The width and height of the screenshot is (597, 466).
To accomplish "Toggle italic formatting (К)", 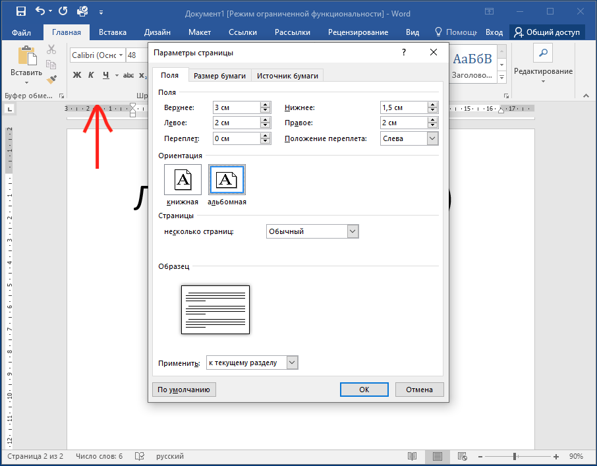I will [91, 75].
